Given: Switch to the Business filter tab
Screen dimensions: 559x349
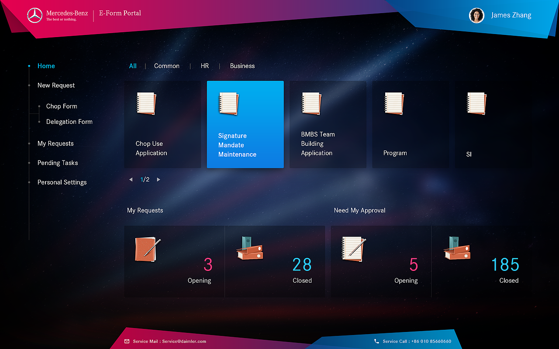Looking at the screenshot, I should point(242,66).
